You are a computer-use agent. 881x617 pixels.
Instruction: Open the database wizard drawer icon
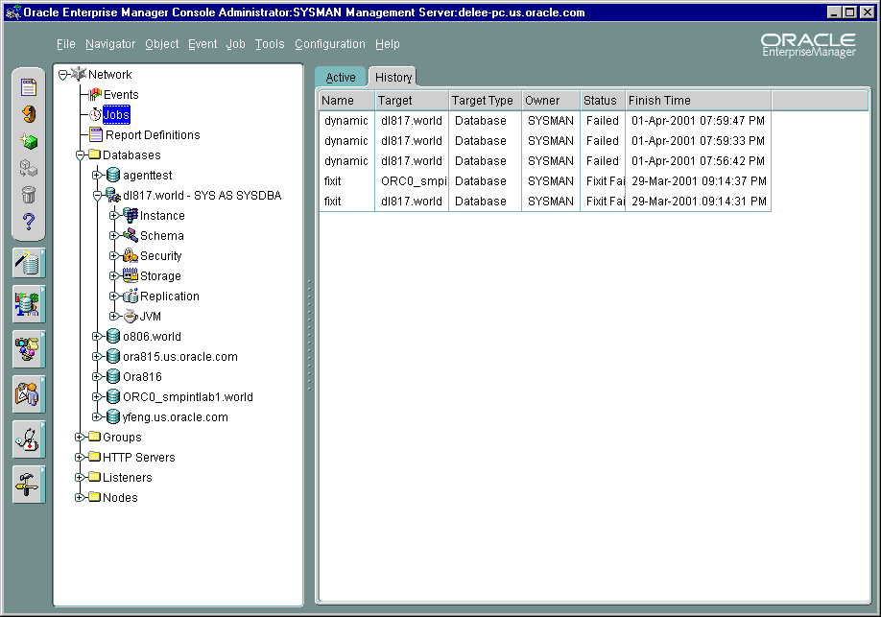click(29, 263)
